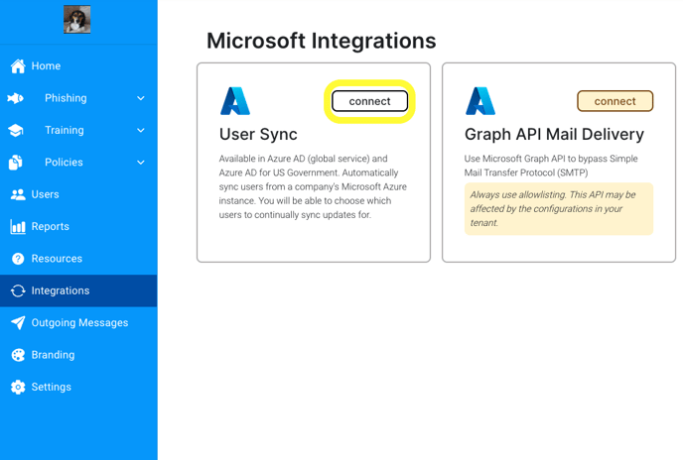Expand the Policies menu chevron
The width and height of the screenshot is (683, 460).
coord(141,163)
